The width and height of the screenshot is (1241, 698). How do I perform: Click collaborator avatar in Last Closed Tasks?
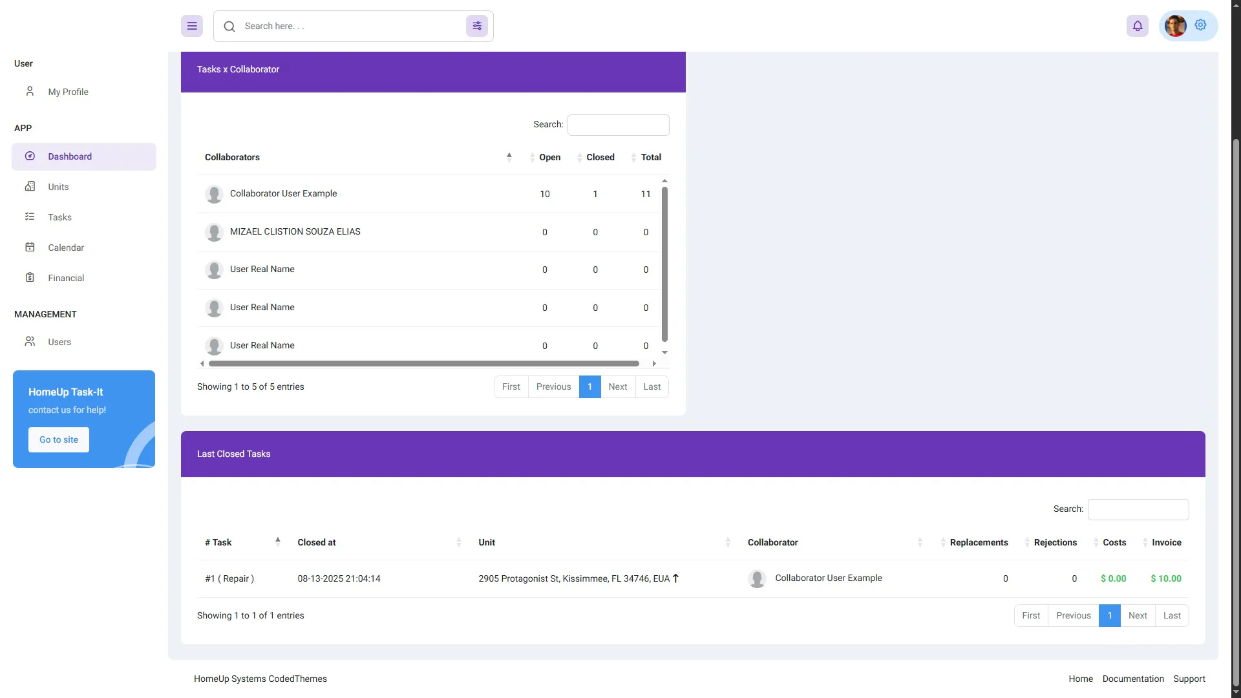[x=757, y=578]
